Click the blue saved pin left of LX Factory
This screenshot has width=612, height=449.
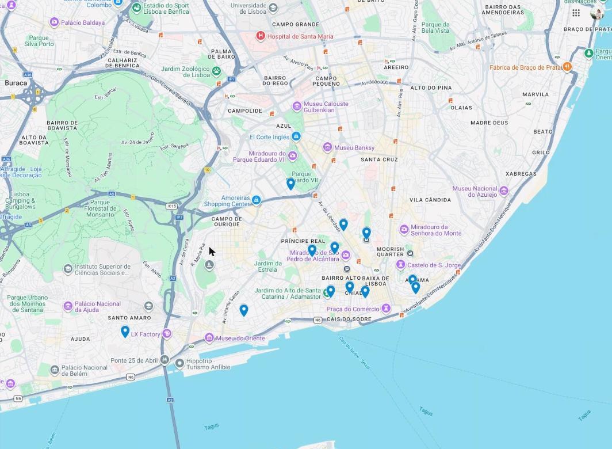(125, 332)
